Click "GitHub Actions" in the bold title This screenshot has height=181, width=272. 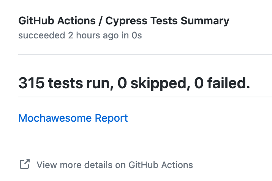57,21
